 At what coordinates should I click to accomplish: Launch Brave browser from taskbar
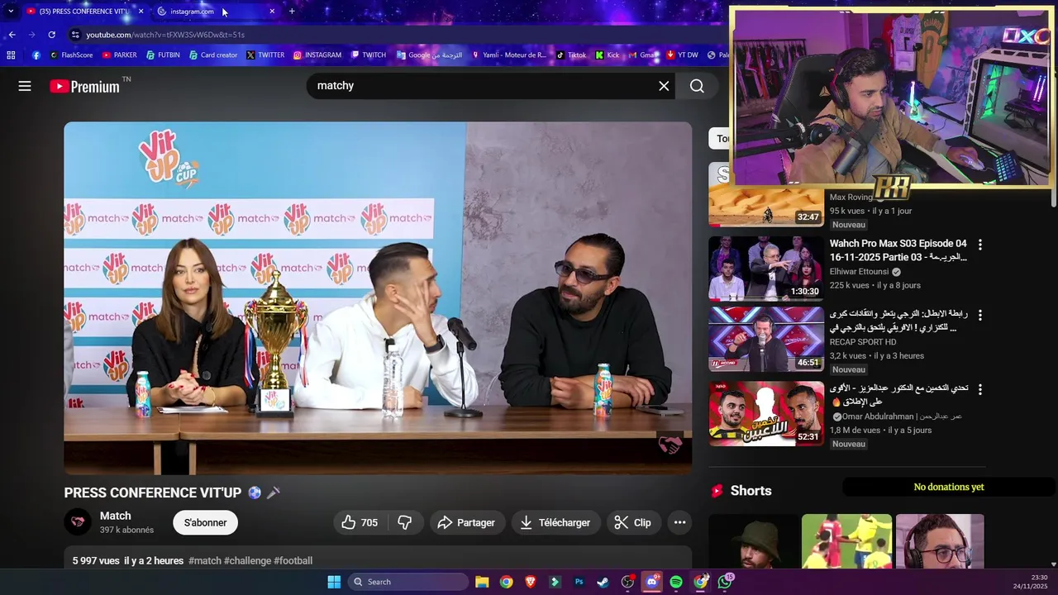(531, 582)
